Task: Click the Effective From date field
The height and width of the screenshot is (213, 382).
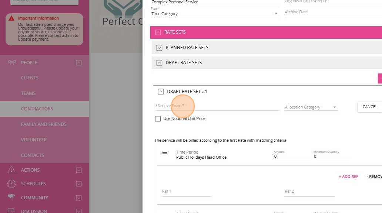Action: 217,106
